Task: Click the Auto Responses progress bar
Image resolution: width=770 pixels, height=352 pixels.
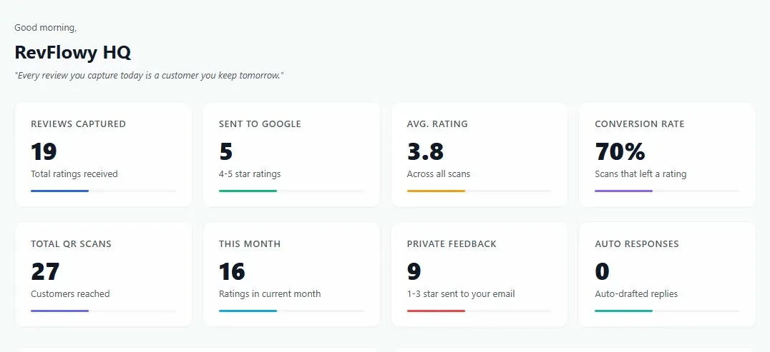Action: (x=667, y=311)
